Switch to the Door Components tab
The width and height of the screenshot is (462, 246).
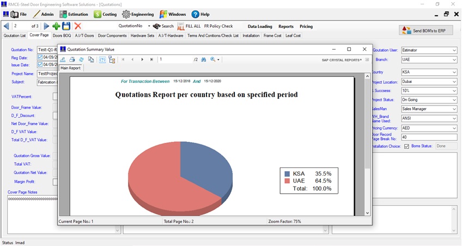[x=112, y=35]
